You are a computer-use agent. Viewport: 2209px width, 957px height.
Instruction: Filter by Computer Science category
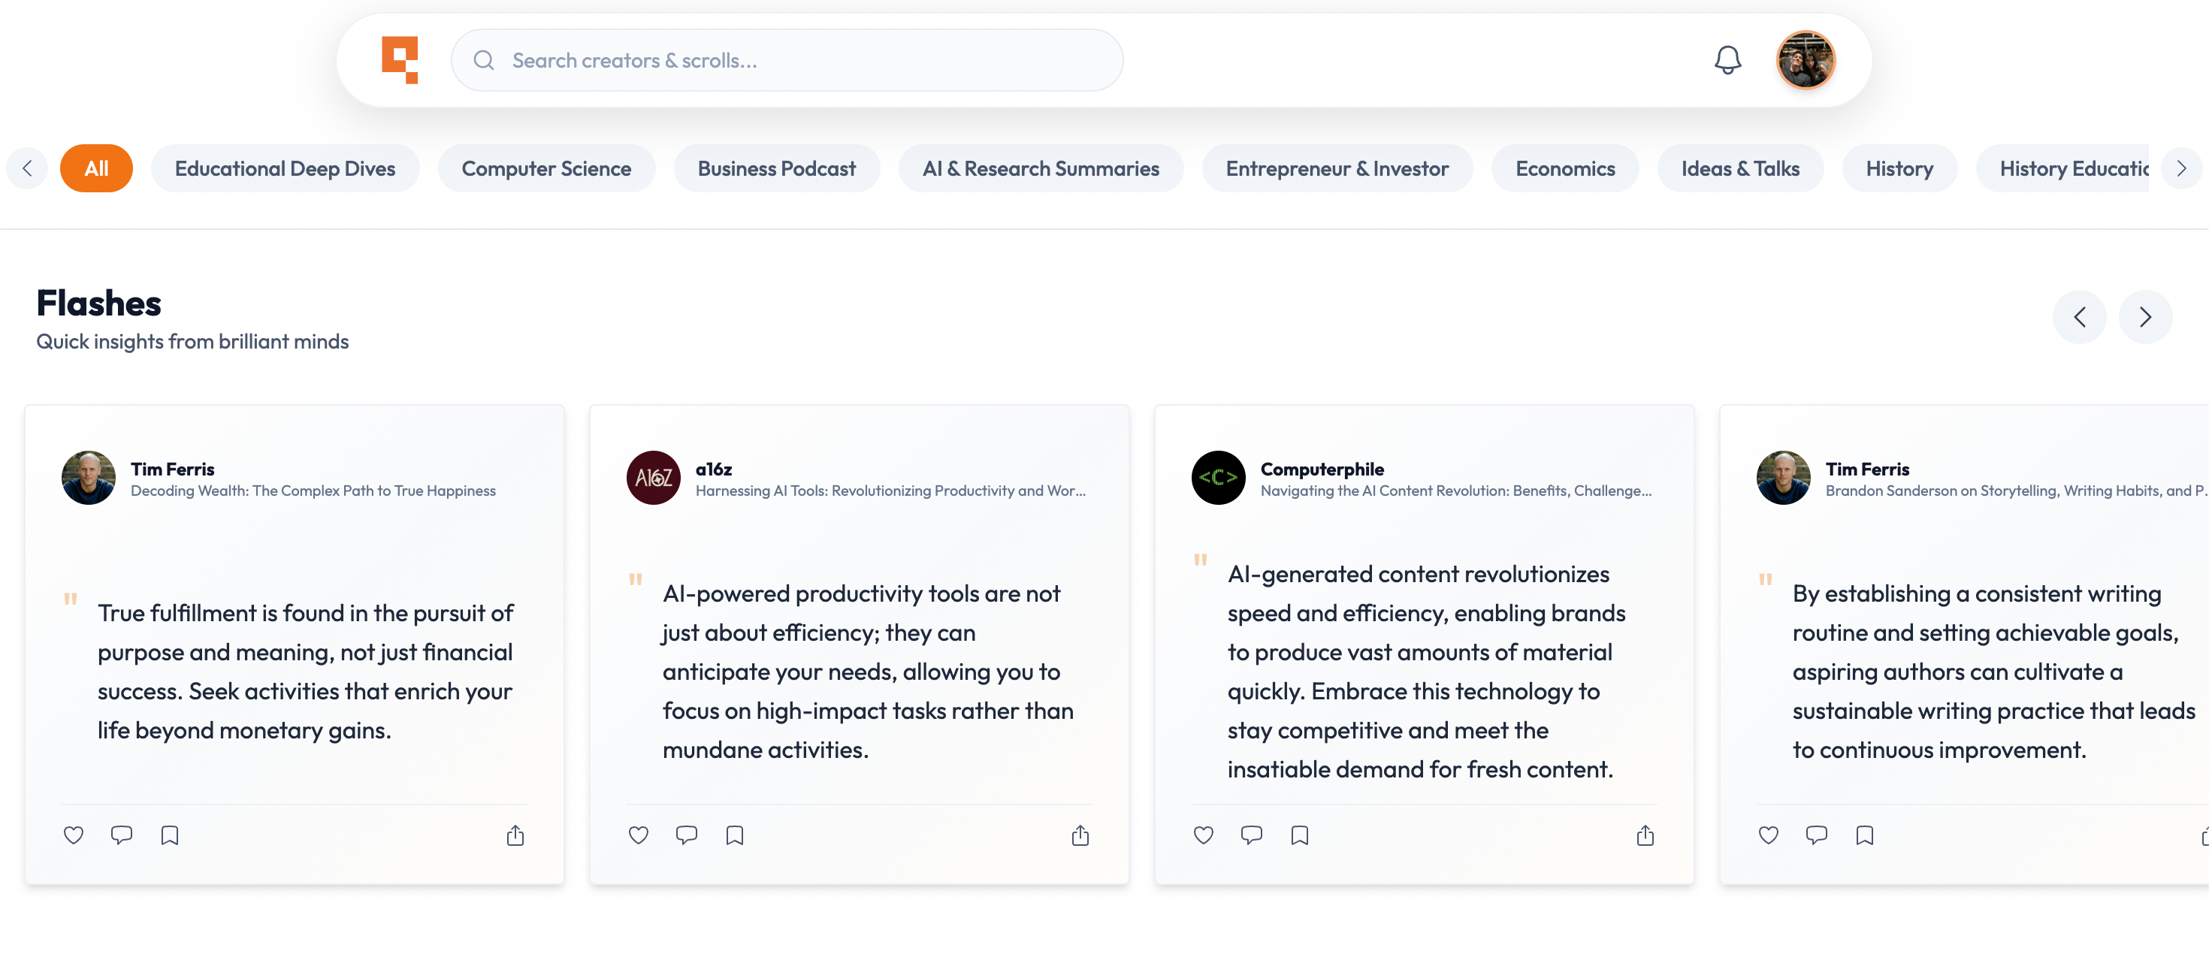click(x=546, y=168)
